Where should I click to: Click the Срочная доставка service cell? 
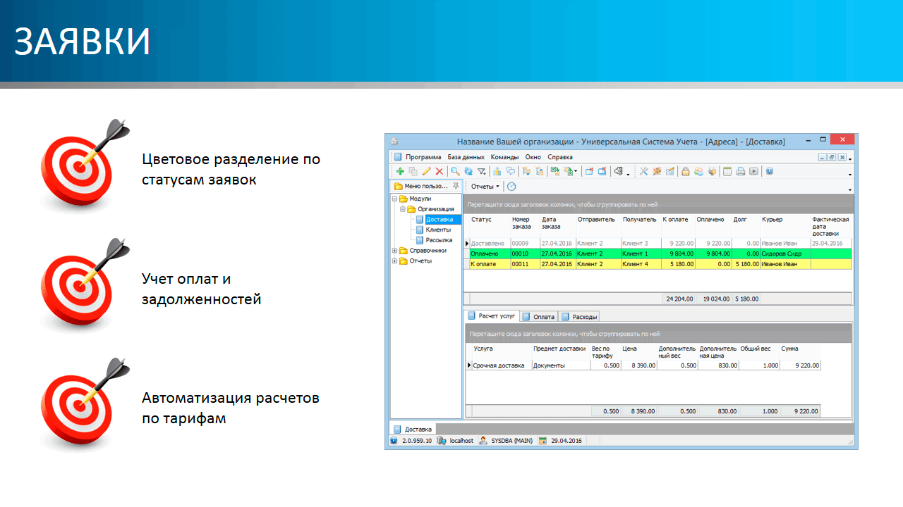point(502,365)
